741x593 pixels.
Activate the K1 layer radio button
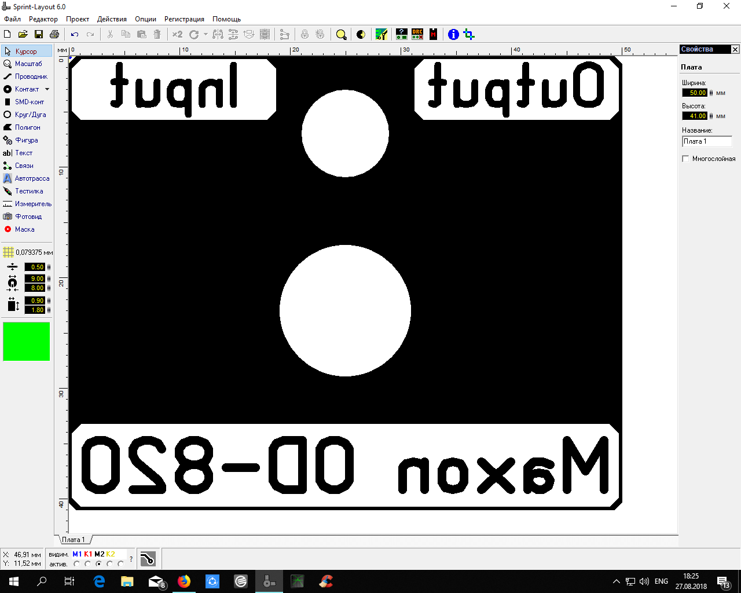(x=87, y=564)
